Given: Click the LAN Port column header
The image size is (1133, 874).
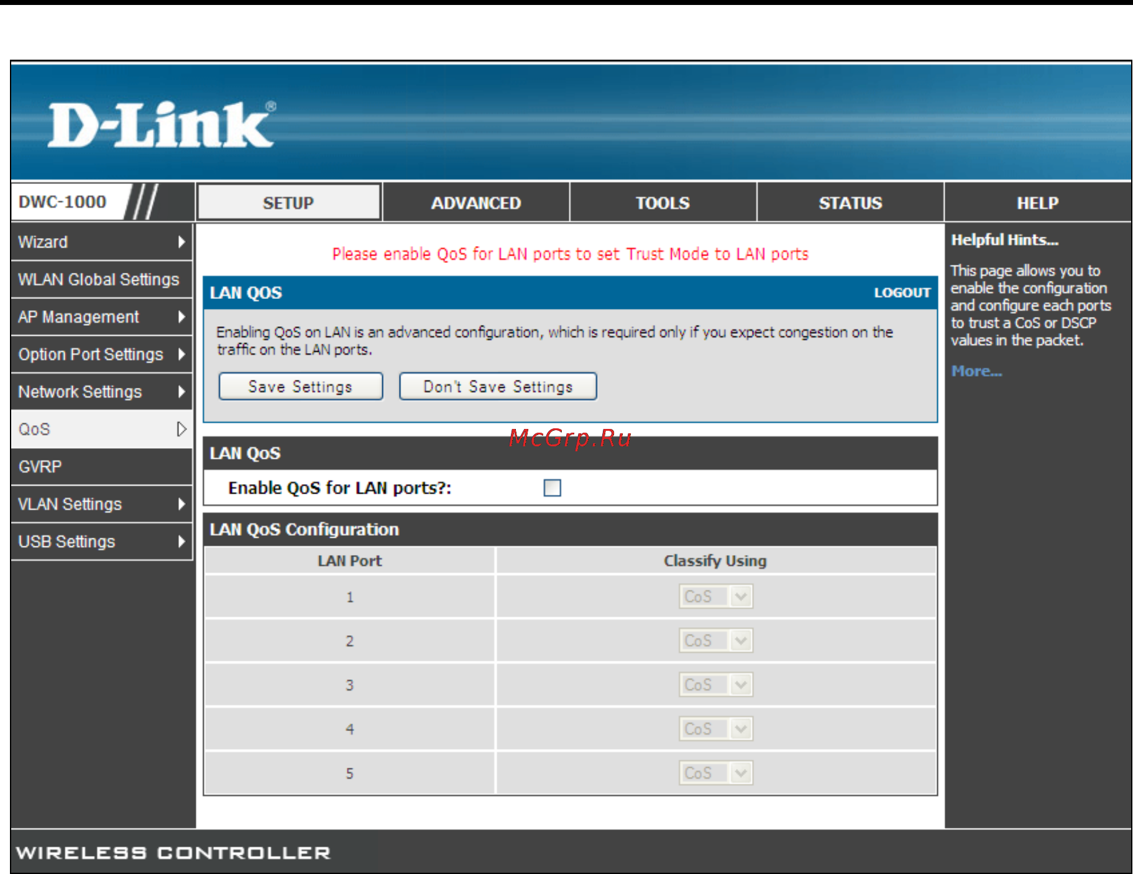Looking at the screenshot, I should pyautogui.click(x=350, y=561).
